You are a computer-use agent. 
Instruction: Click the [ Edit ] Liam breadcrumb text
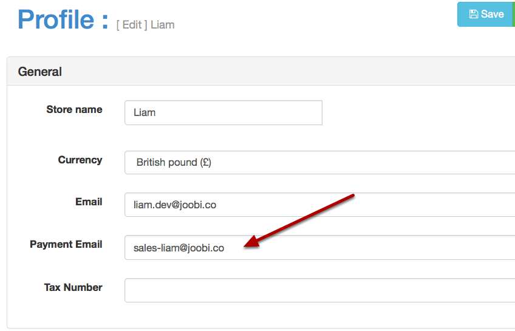[x=146, y=25]
